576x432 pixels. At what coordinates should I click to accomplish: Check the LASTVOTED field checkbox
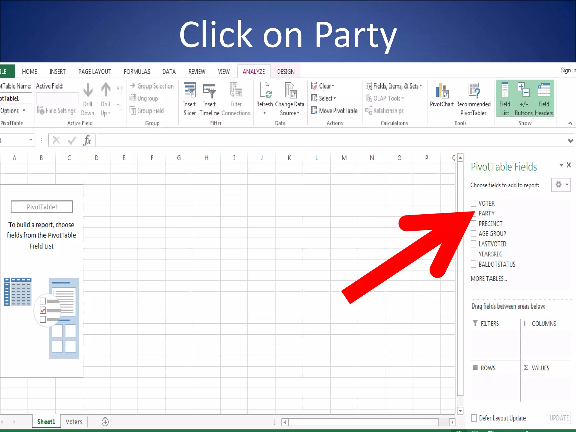point(474,244)
